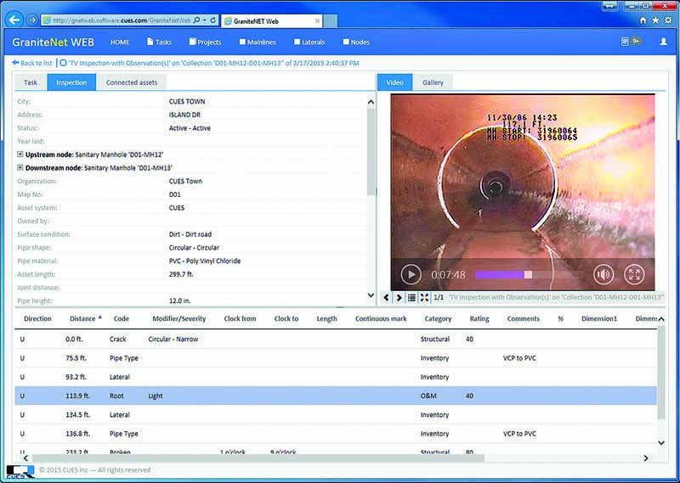Open the media list view icon
The width and height of the screenshot is (680, 483).
[x=411, y=298]
